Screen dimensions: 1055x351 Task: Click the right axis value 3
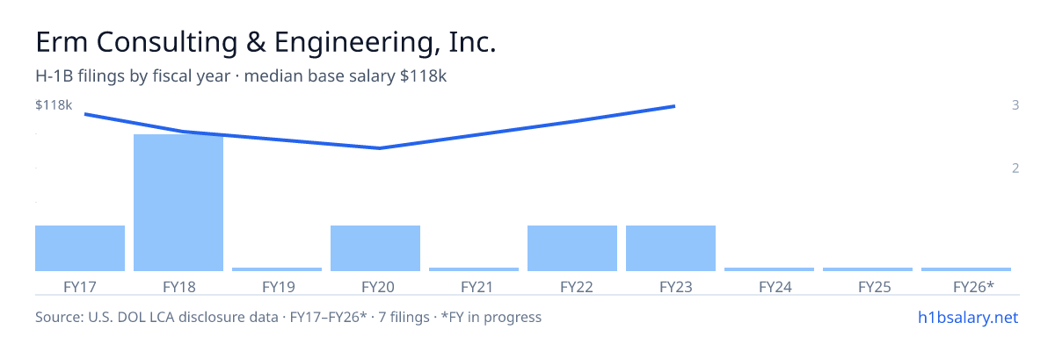click(x=1015, y=105)
